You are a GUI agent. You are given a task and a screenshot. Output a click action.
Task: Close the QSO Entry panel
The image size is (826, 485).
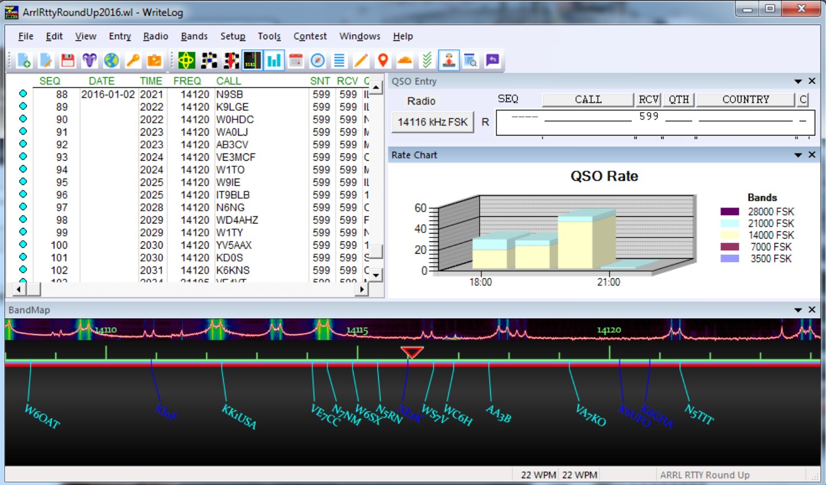(x=812, y=81)
